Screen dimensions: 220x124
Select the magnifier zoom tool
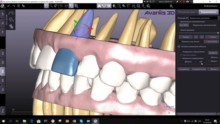51,6
